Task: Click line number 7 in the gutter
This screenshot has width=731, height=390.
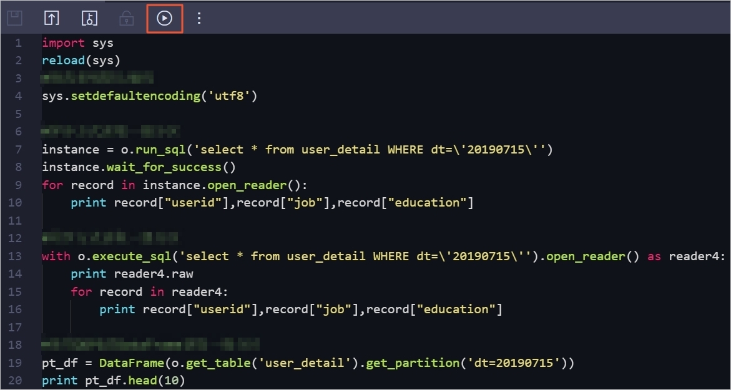Action: [x=18, y=150]
